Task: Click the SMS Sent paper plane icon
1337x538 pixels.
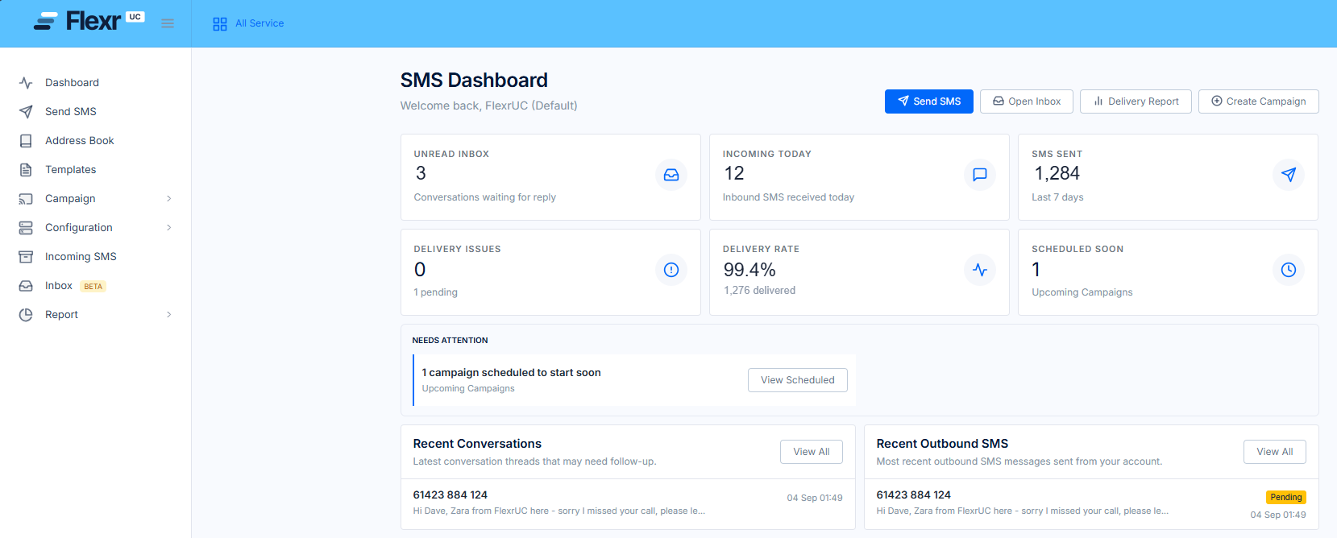Action: (1289, 175)
